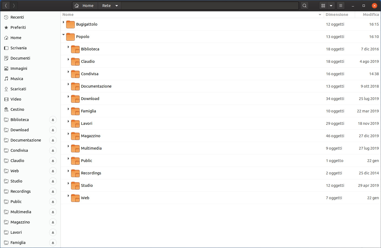Sort by the Dimensione column header
Viewport: 381px width, 248px height.
(337, 15)
